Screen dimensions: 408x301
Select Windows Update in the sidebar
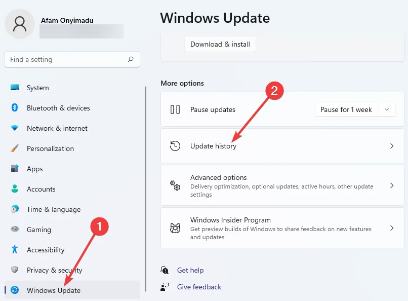click(x=72, y=290)
